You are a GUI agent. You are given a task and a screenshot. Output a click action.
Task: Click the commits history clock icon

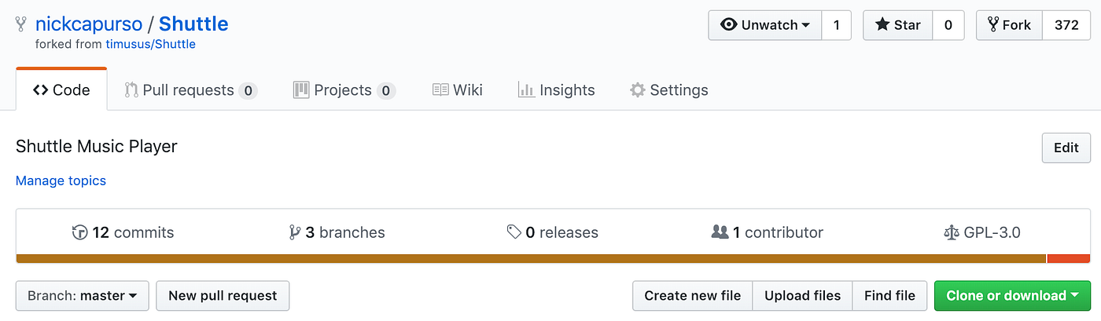[x=80, y=232]
